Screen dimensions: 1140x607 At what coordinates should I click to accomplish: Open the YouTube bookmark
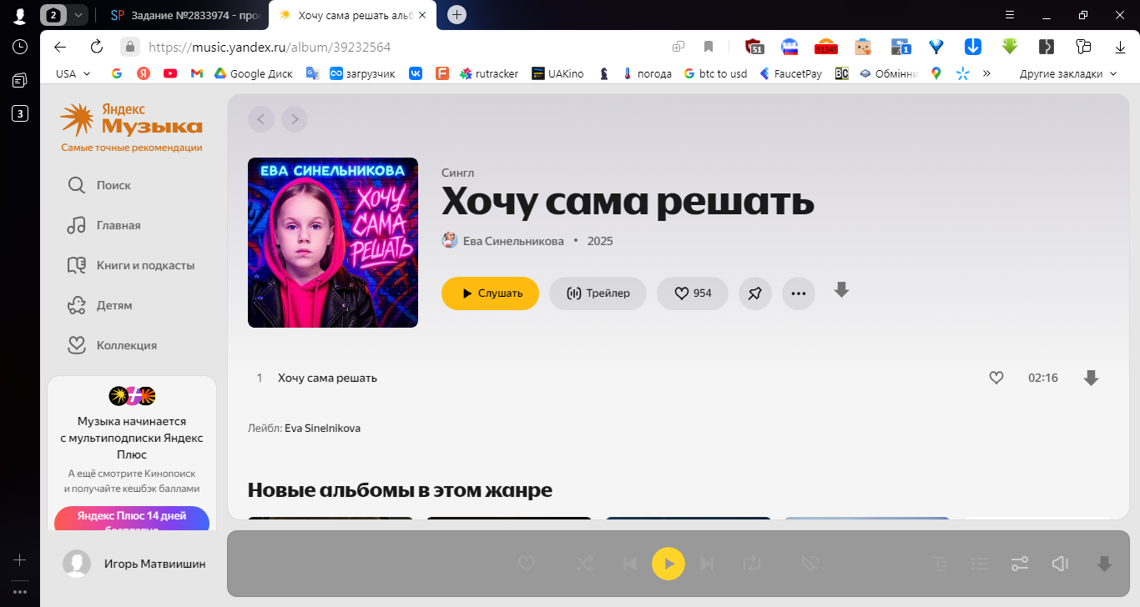170,73
